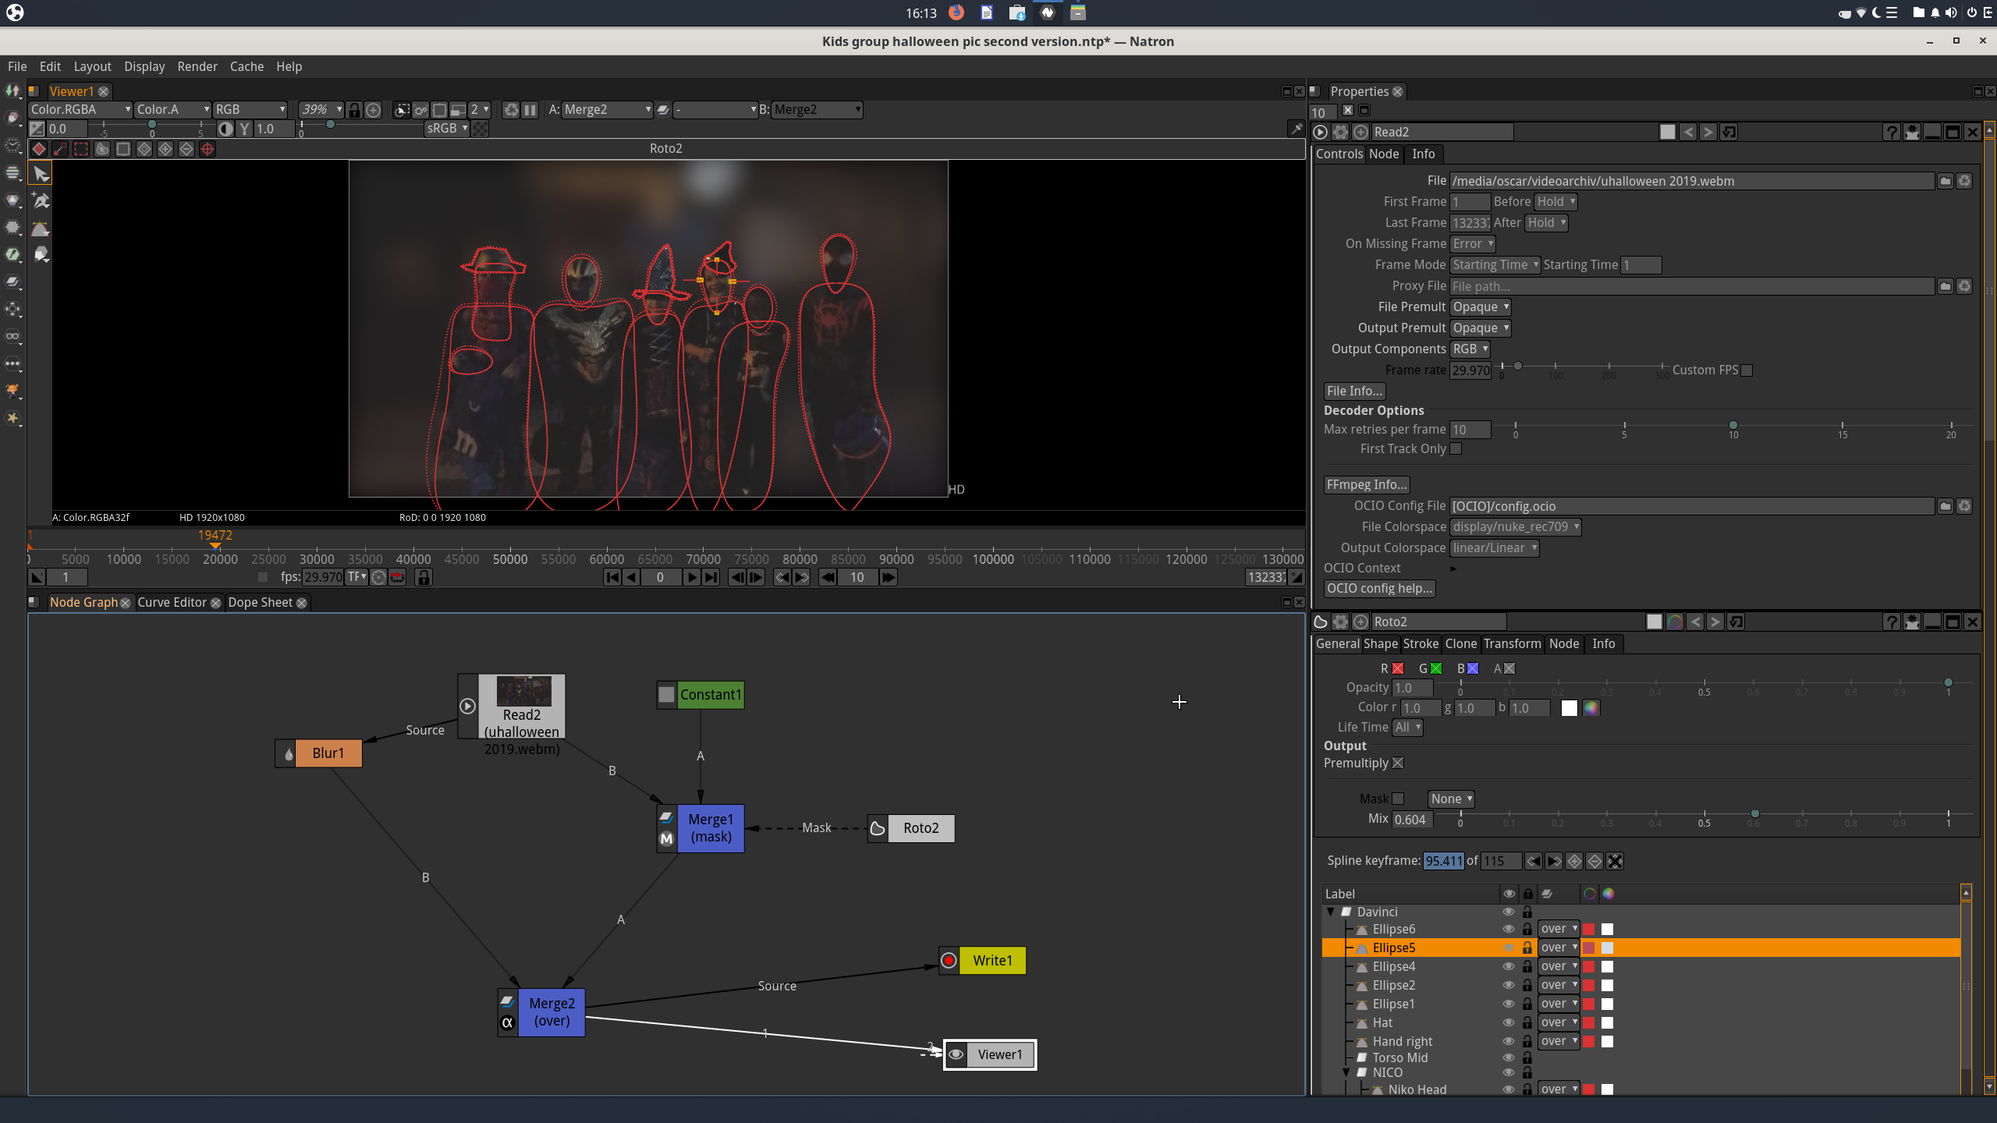Click the viewer refresh recycle icon
Screen dimensions: 1997x1123
(x=511, y=110)
